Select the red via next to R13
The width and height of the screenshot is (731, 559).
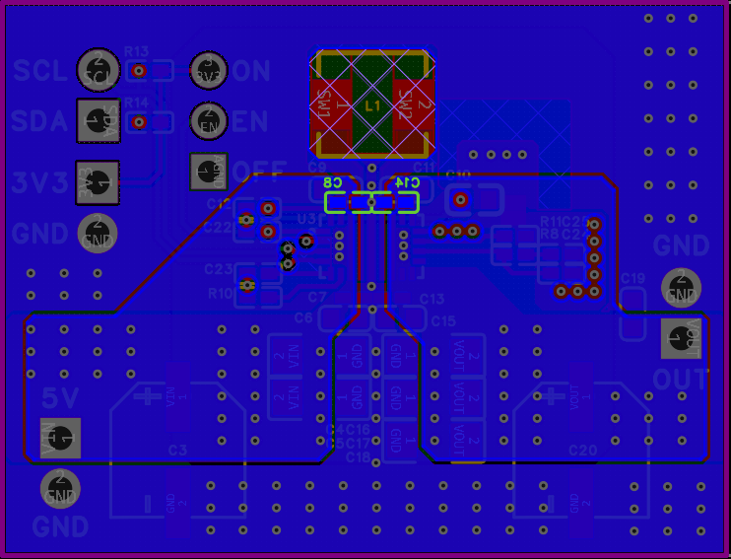point(139,71)
